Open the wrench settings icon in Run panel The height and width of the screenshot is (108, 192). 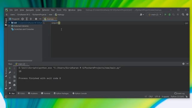point(10,73)
